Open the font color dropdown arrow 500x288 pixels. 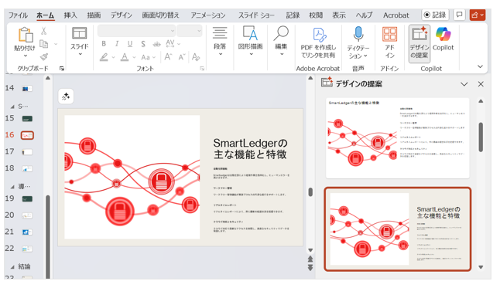(x=134, y=58)
